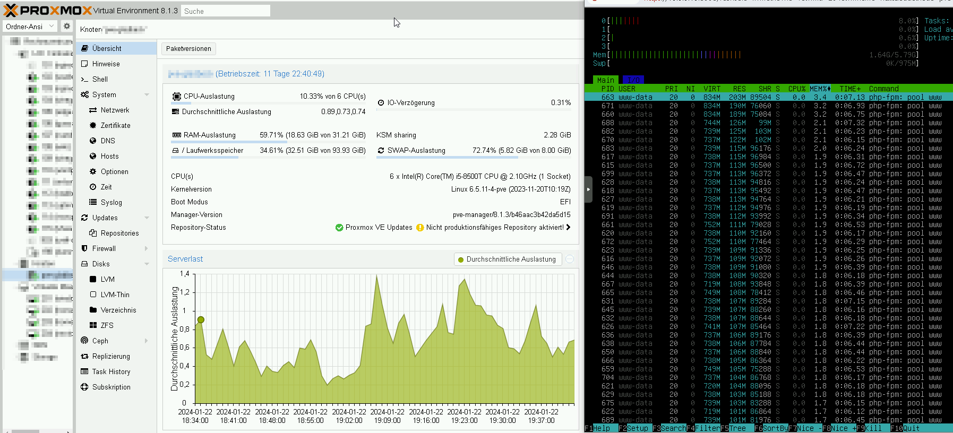Open the Übersicht menu entry

pos(116,48)
